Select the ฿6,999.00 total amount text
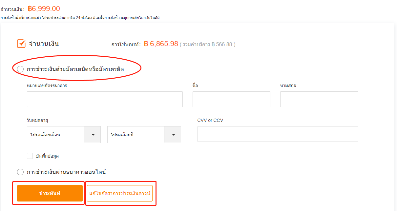Screen dimensions: 397x211 (44, 9)
